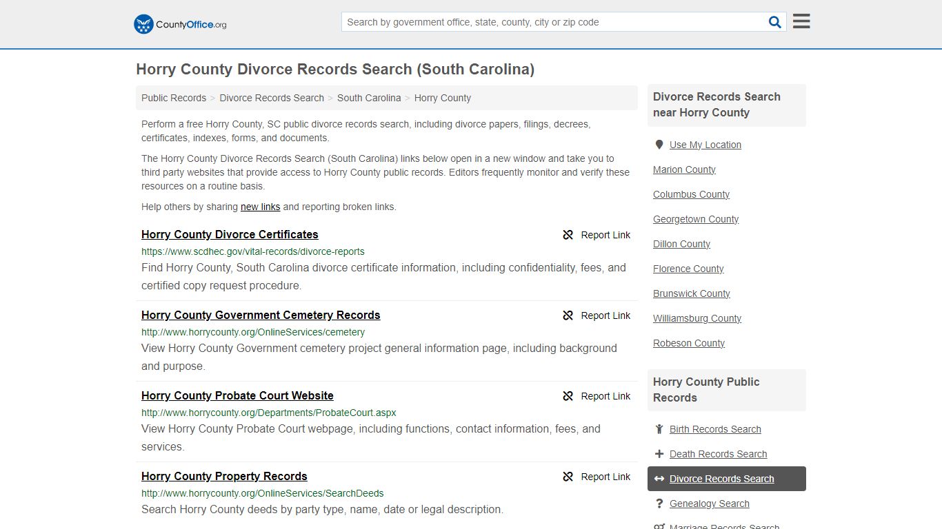Click the Divorce Records arrows icon
Screen dimensions: 942x529
(659, 479)
